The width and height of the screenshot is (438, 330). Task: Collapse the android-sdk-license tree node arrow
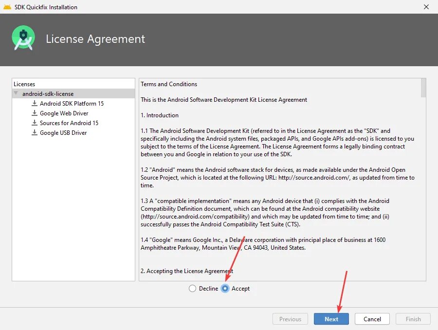16,93
